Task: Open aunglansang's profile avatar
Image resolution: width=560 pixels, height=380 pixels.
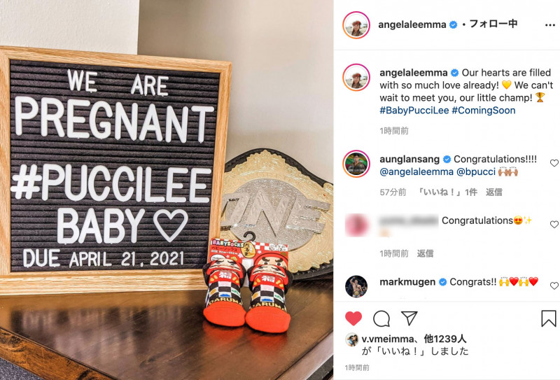Action: (356, 164)
